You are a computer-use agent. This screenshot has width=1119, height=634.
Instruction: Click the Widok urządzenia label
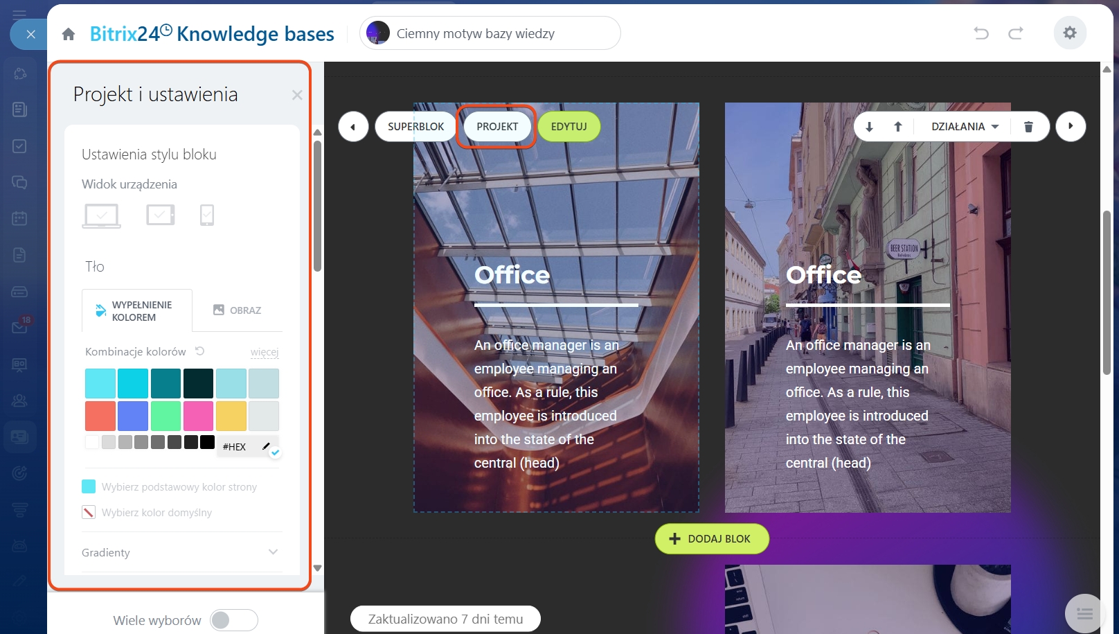point(129,184)
